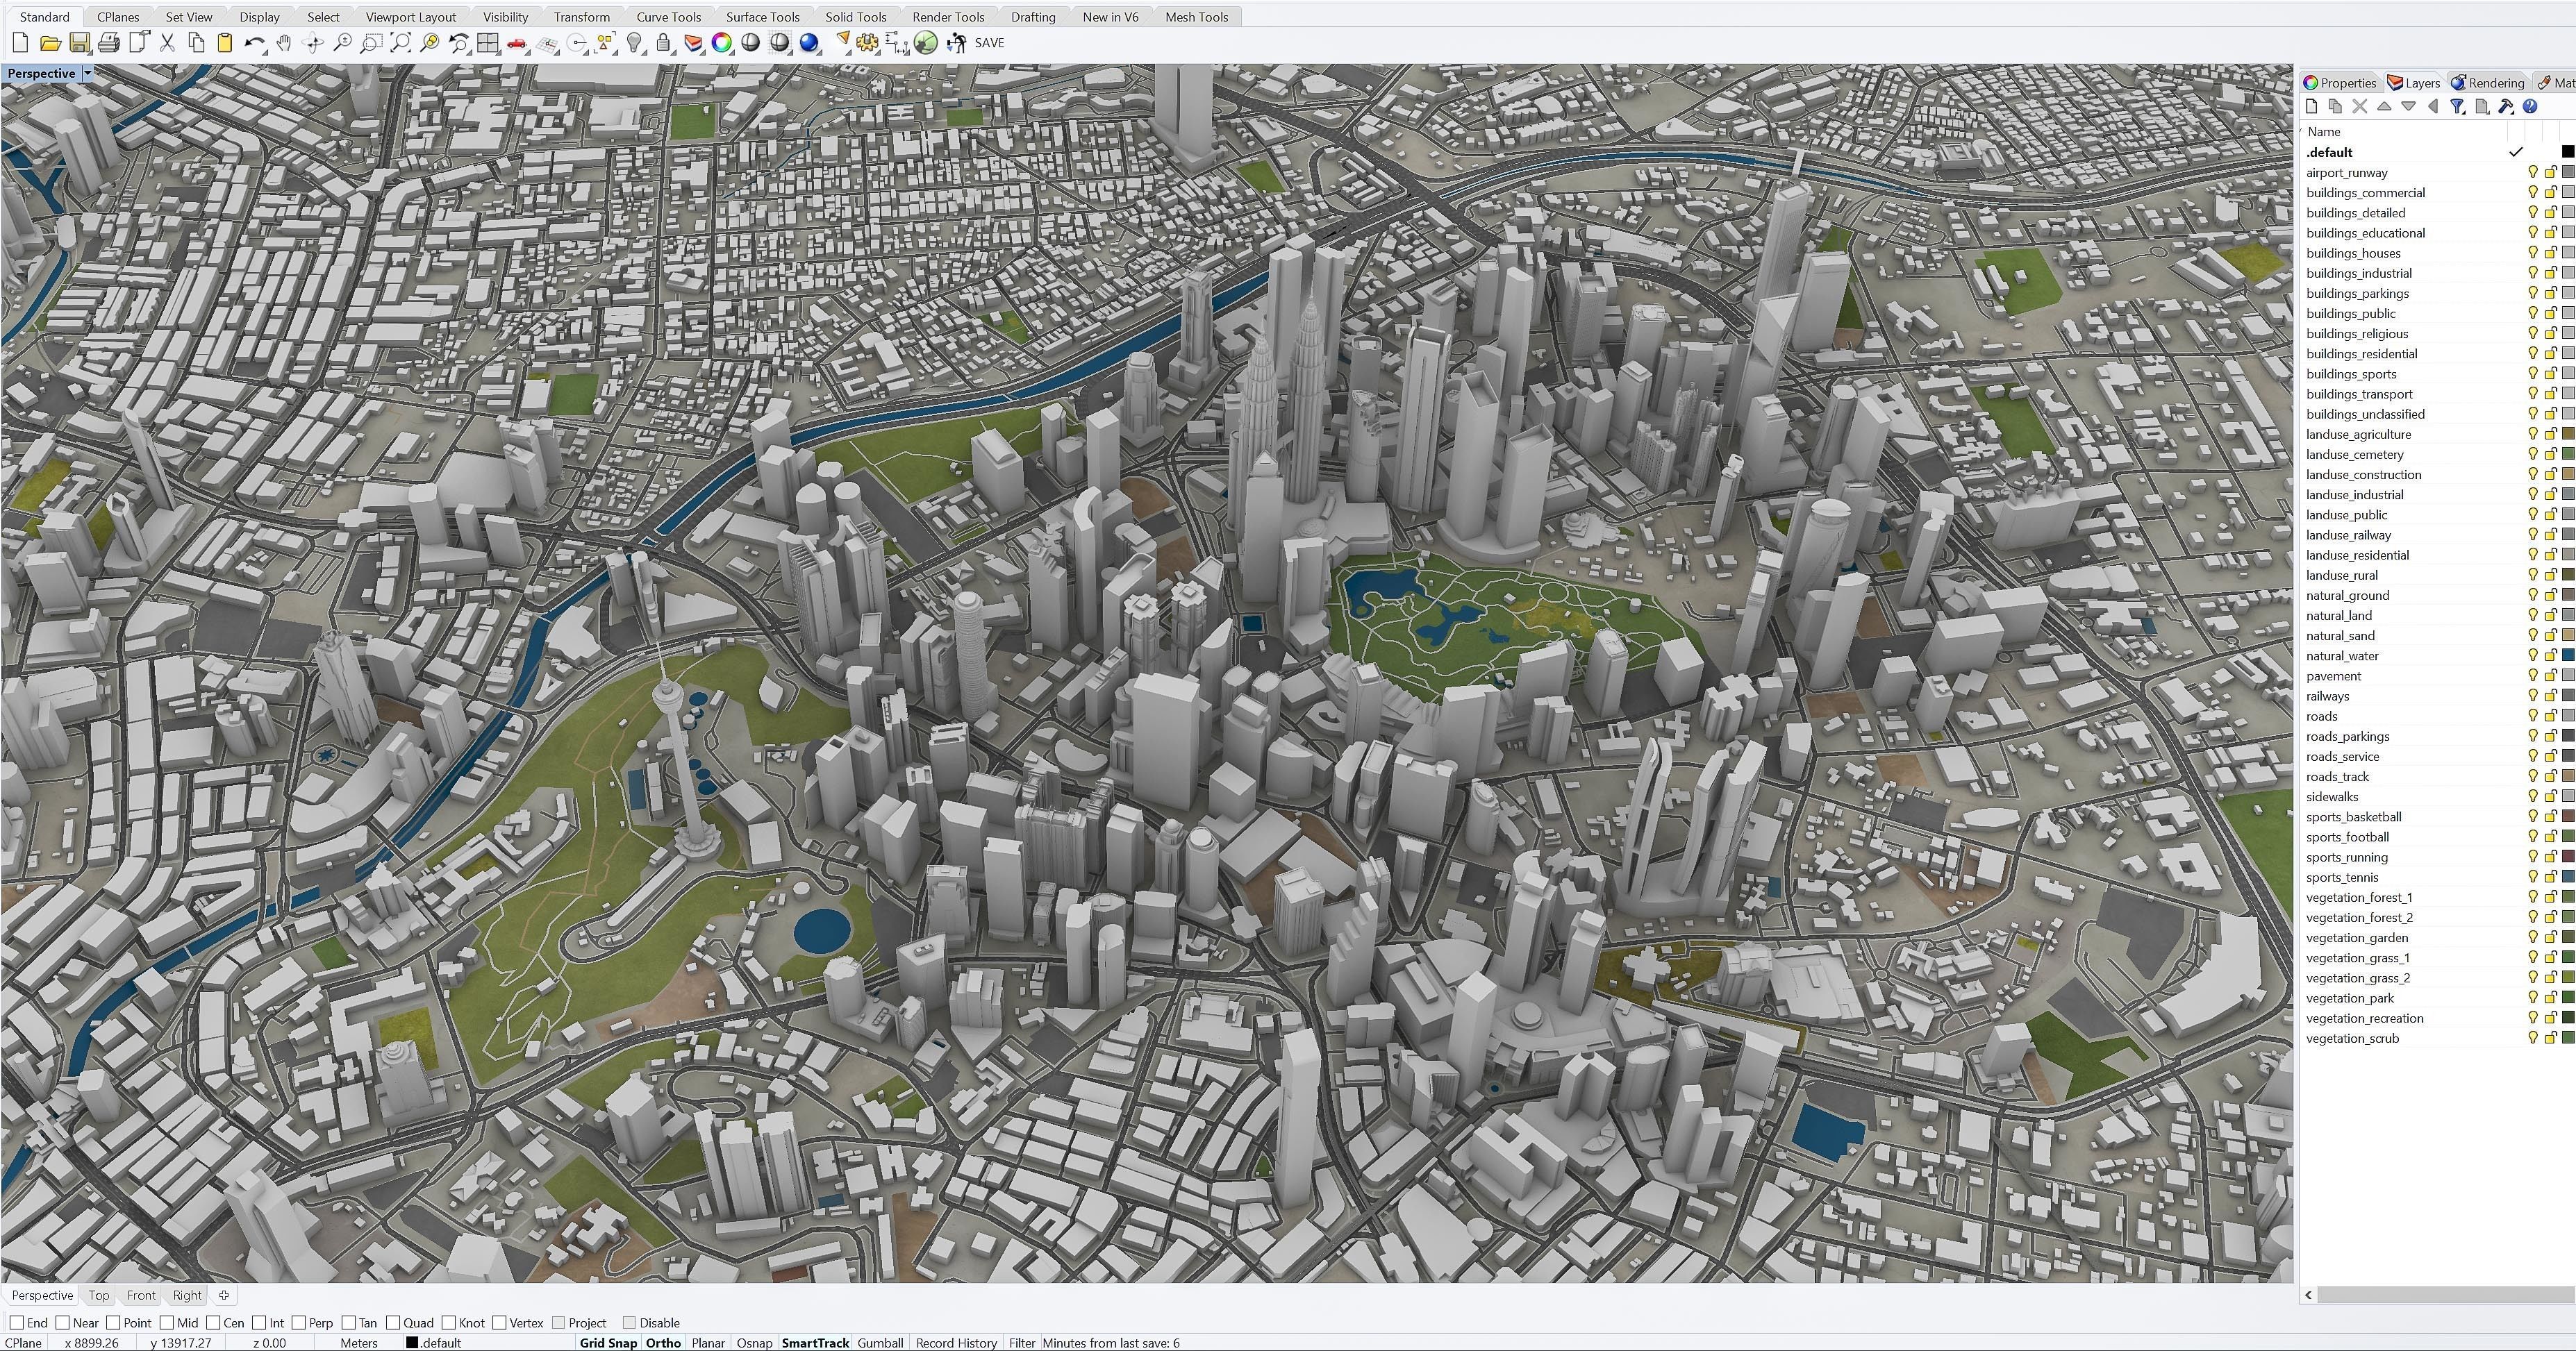Switch to the Curve Tools toolbar tab
Screen dimensions: 2576x1351
668,17
